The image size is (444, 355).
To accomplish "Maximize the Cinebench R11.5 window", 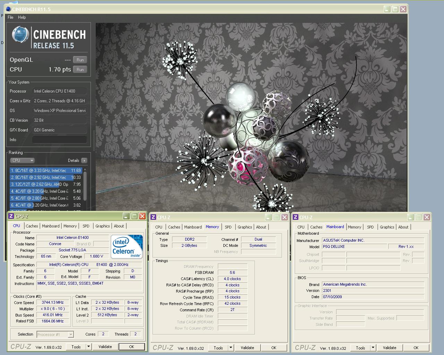I will [x=395, y=9].
